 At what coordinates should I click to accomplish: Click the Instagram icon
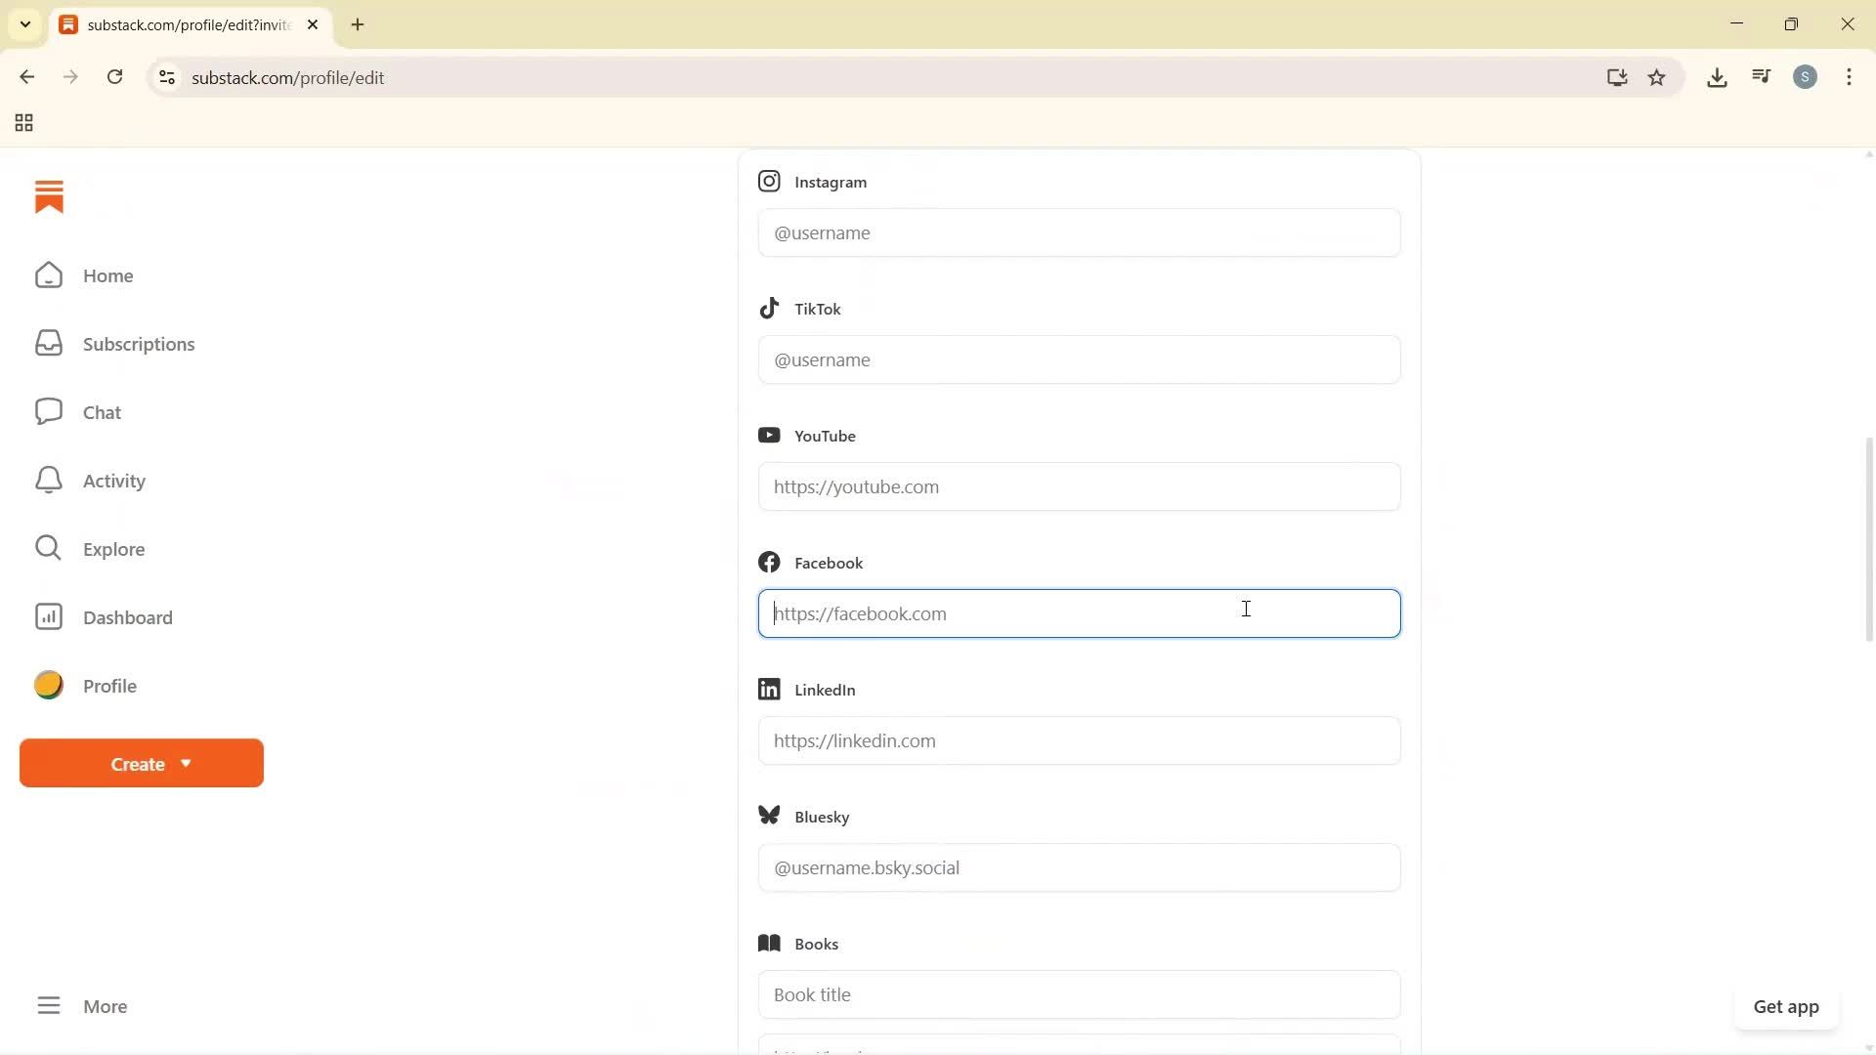click(769, 181)
